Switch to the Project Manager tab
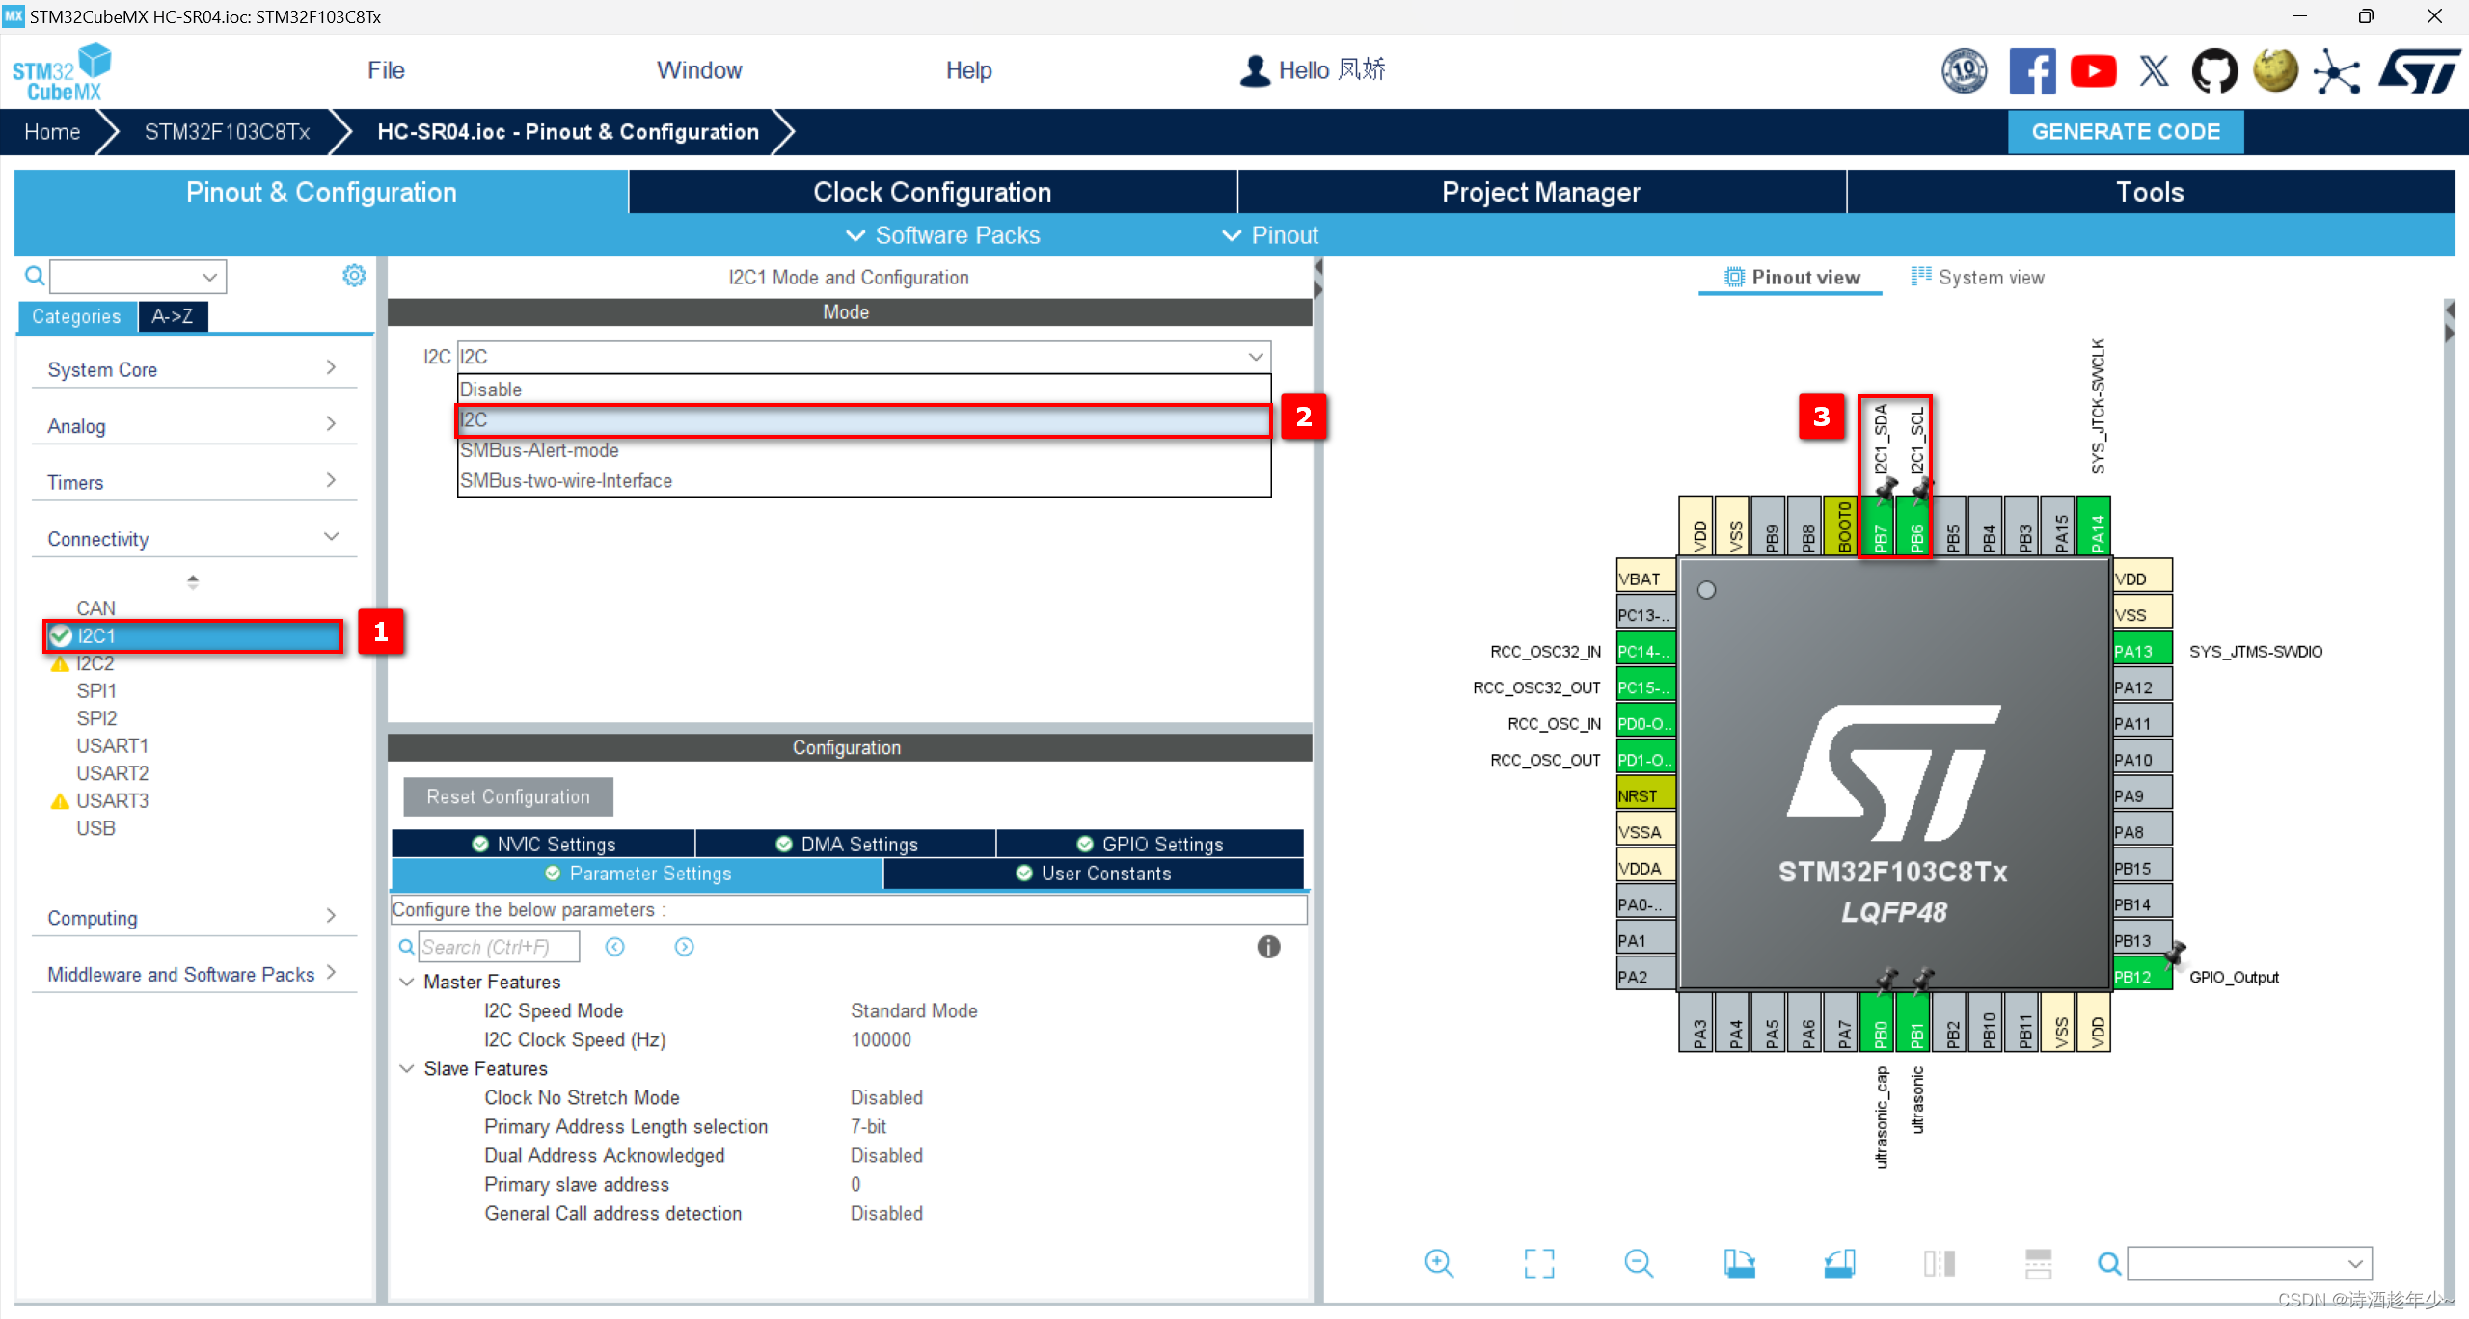The image size is (2469, 1319). (x=1541, y=193)
